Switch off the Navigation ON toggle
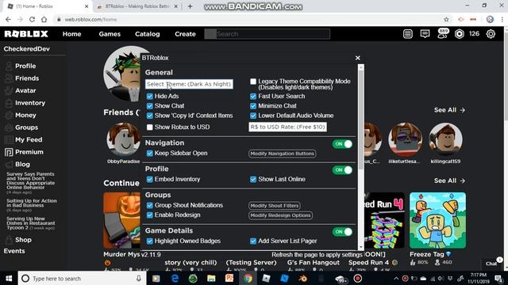The width and height of the screenshot is (508, 285). 342,144
